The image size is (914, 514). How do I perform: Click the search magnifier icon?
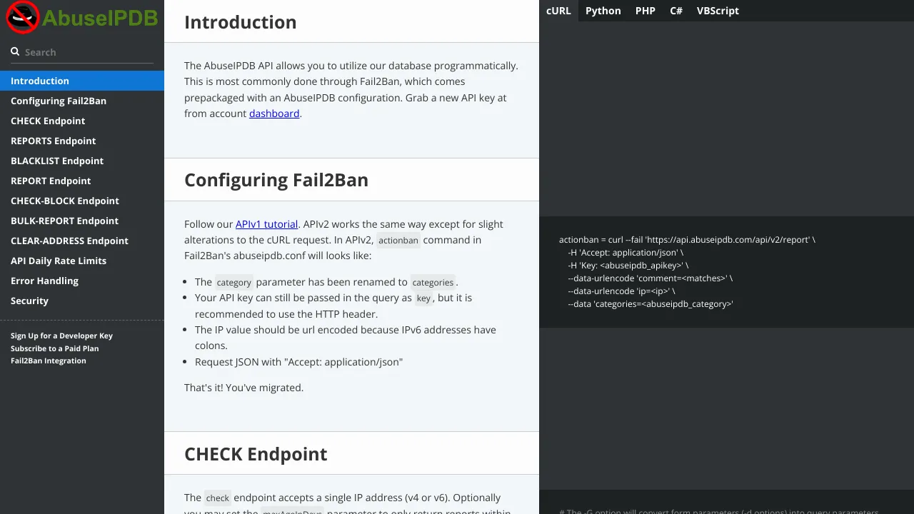click(15, 51)
